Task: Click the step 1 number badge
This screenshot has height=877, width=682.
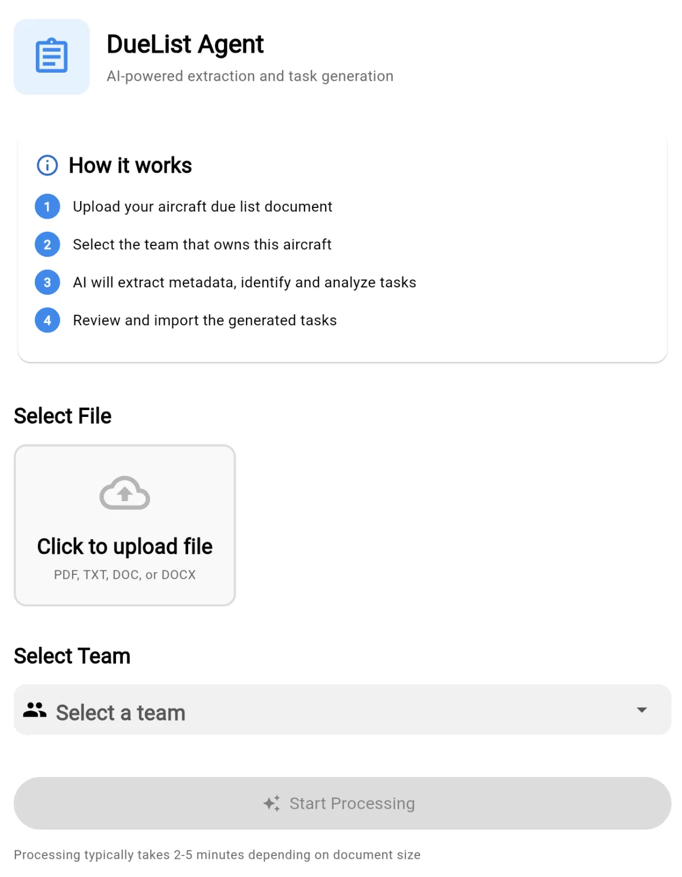Action: pos(47,207)
